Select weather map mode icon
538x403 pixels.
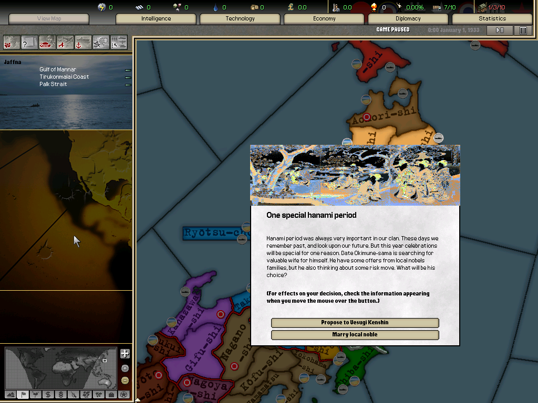point(36,395)
